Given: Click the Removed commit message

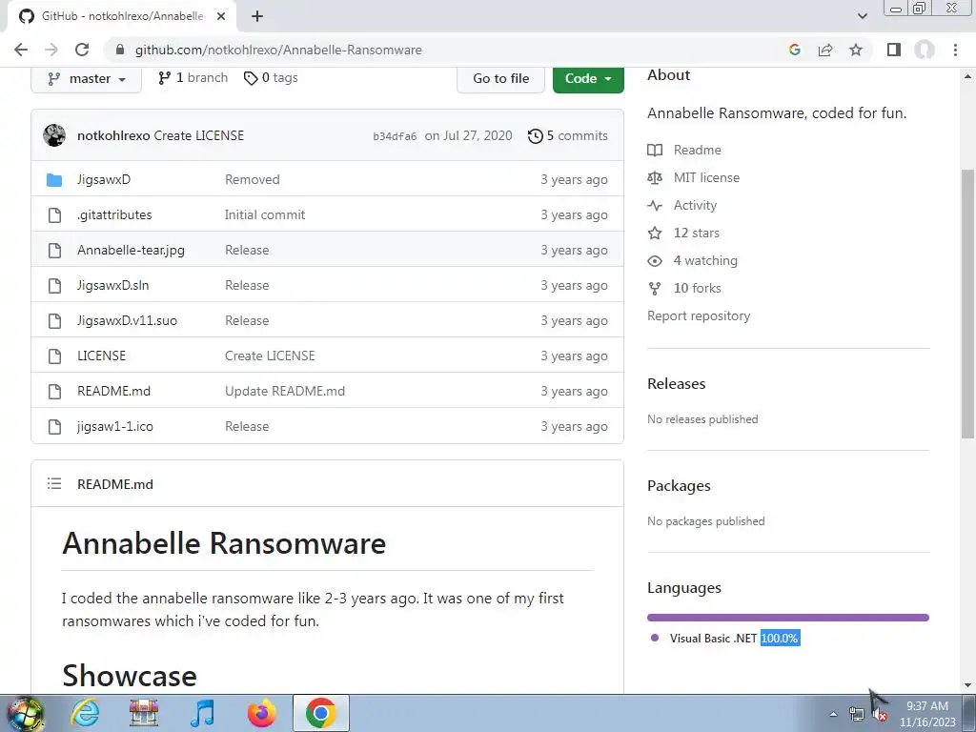Looking at the screenshot, I should (252, 180).
